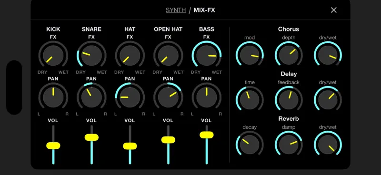
Task: Click the KICK VOL fader handle
Action: [53, 146]
